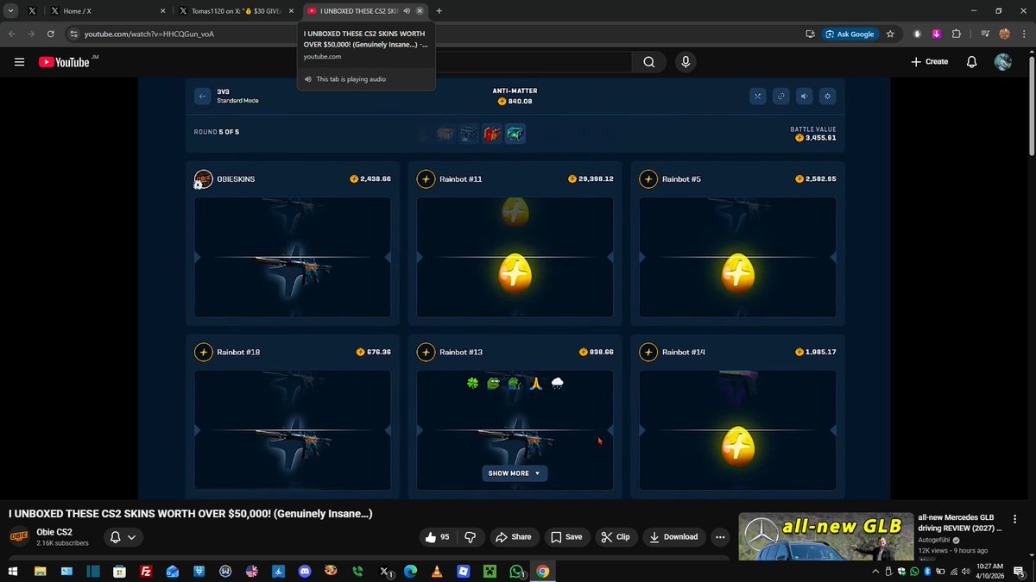Click the Rainbot #14 balance 1,985.17
Screen dimensions: 1036x582
(816, 353)
